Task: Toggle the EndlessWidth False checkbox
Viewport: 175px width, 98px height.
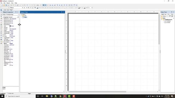Action: coord(10,33)
